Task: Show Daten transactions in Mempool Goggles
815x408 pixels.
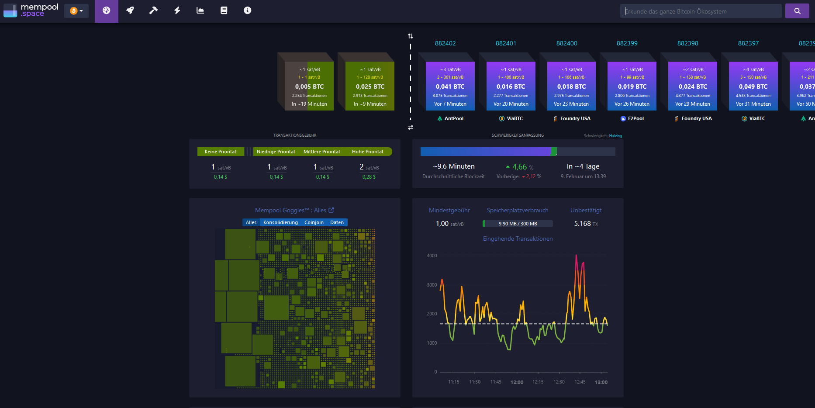Action: pyautogui.click(x=337, y=222)
